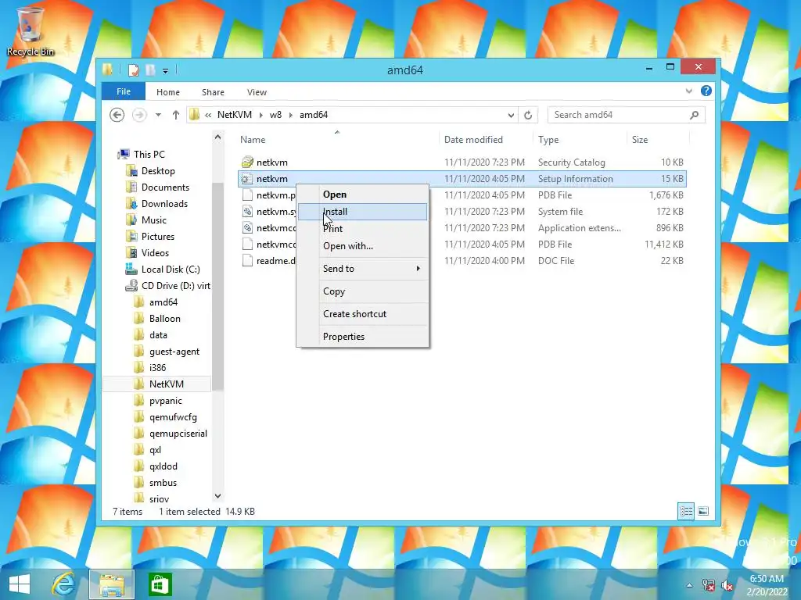Select CD Drive (D:) in the tree
The height and width of the screenshot is (600, 801).
(175, 286)
